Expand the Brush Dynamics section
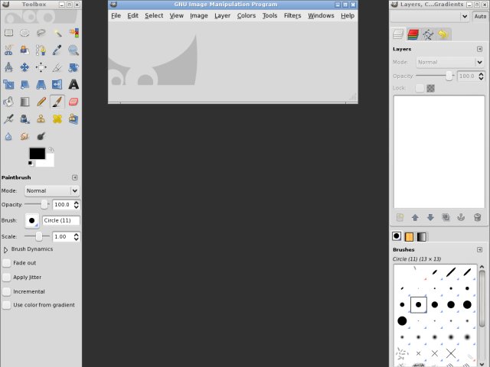This screenshot has height=367, width=490. 6,249
